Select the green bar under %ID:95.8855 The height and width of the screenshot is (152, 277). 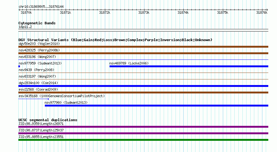coord(143,140)
